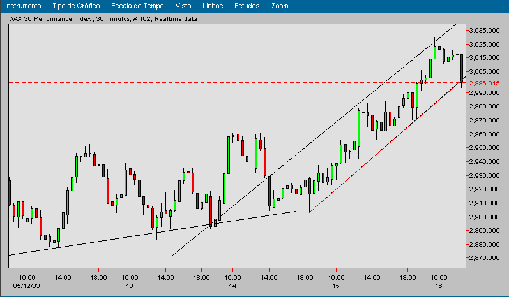Open the Vista menu
The image size is (509, 297).
click(183, 6)
